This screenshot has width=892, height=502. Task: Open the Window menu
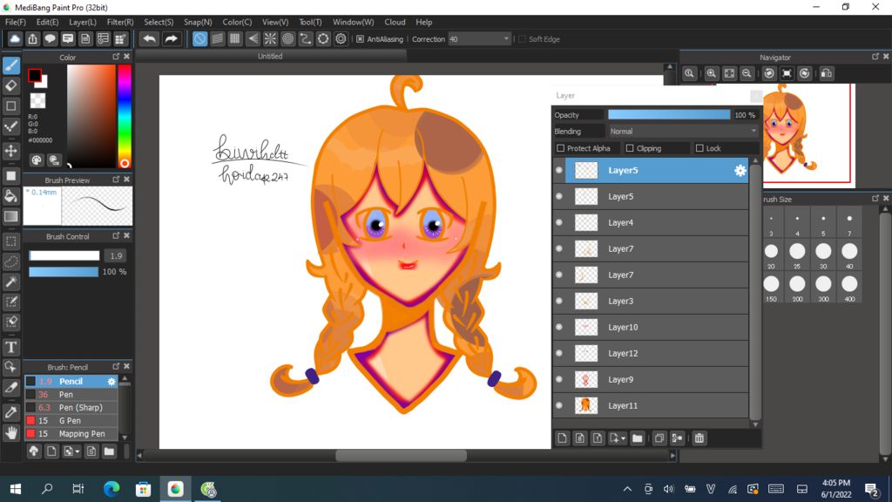pyautogui.click(x=354, y=22)
